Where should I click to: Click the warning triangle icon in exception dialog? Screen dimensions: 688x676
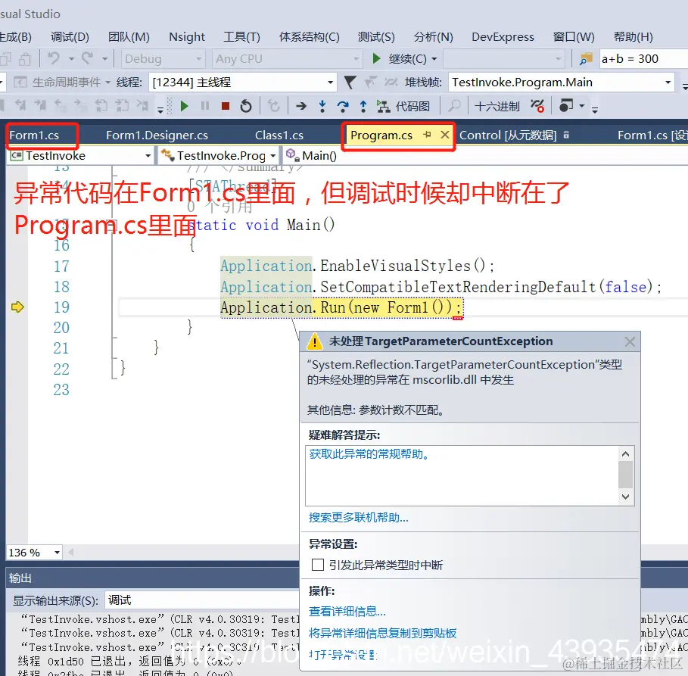click(315, 341)
